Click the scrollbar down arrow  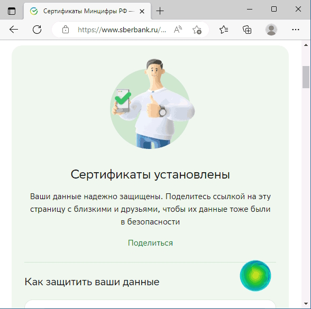point(306,304)
